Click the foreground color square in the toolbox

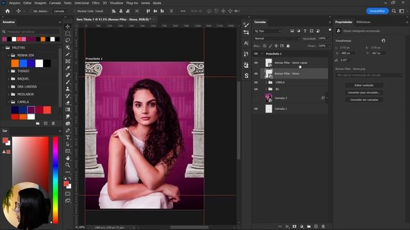[x=66, y=183]
